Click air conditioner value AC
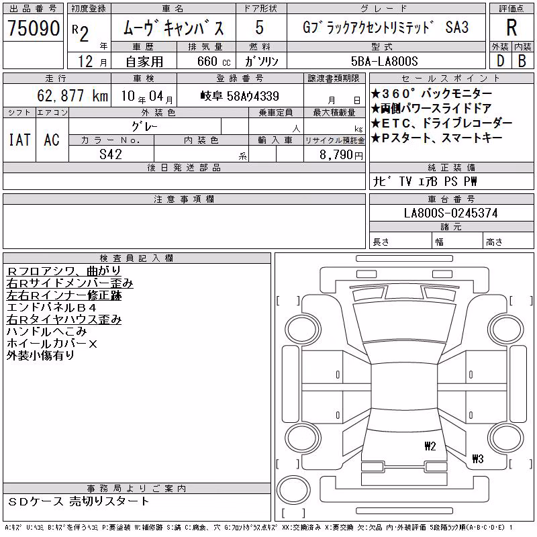This screenshot has height=537, width=537. coord(52,140)
